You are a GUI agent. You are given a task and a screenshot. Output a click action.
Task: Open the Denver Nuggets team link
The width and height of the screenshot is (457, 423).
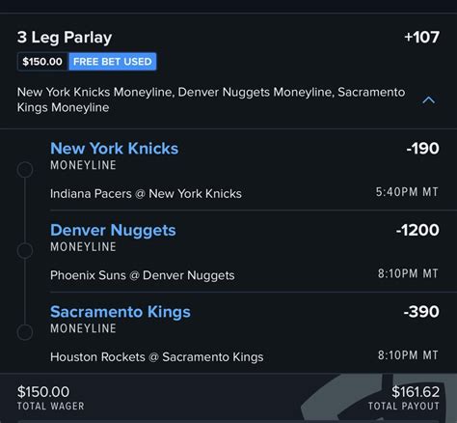coord(113,231)
